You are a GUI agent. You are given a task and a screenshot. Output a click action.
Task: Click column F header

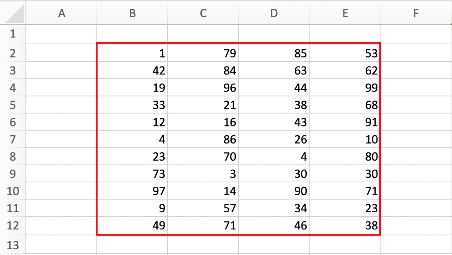pyautogui.click(x=416, y=13)
